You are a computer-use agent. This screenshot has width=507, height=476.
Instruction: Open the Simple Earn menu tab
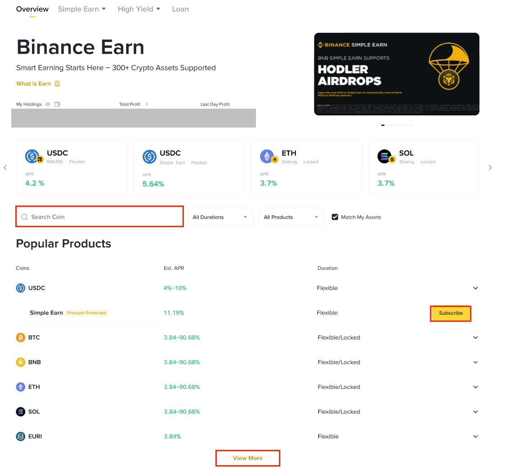(x=82, y=9)
